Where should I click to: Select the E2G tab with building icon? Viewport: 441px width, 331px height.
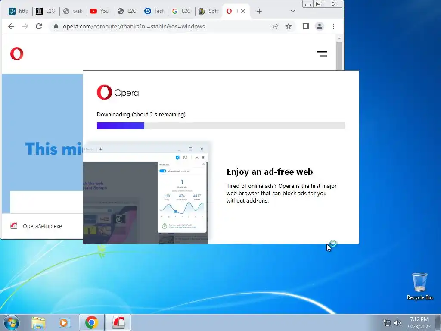coord(46,11)
